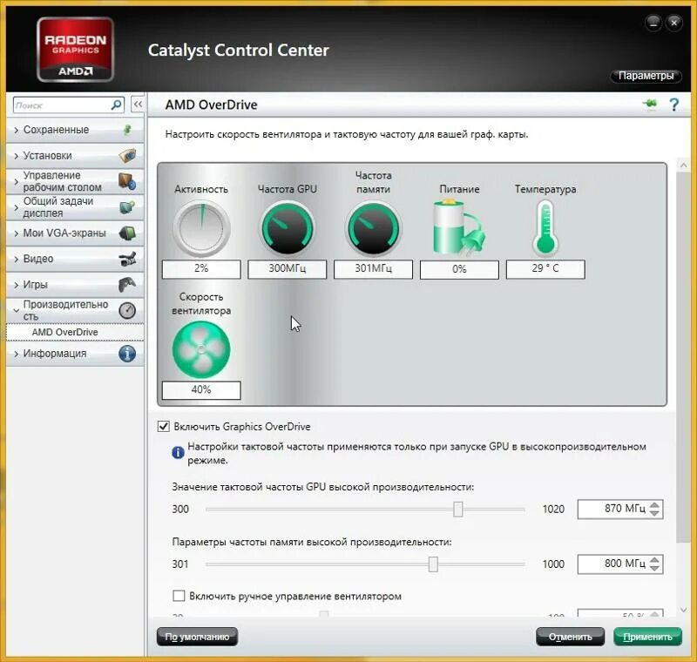Click the scrollbar up arrow

(683, 165)
